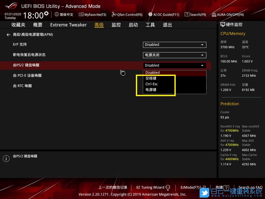This screenshot has width=265, height=199.
Task: Select the 由 RTC 唤醒 setting row
Action: tap(23, 86)
